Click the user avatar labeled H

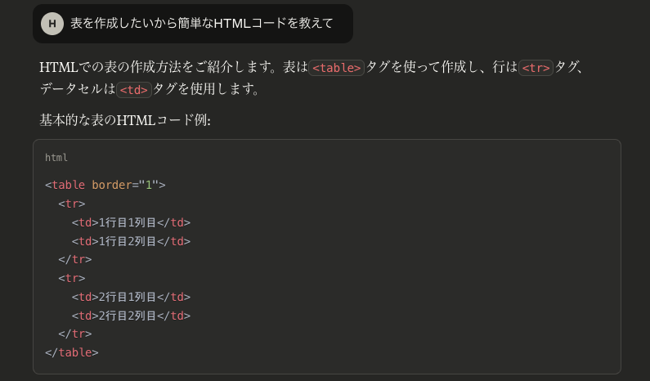[x=52, y=24]
